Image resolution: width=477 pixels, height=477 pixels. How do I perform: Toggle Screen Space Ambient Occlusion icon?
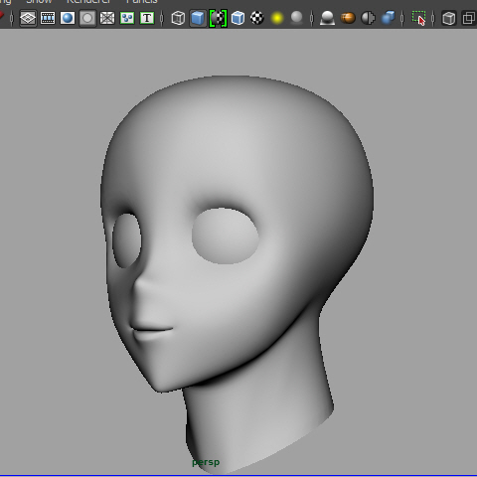[327, 18]
